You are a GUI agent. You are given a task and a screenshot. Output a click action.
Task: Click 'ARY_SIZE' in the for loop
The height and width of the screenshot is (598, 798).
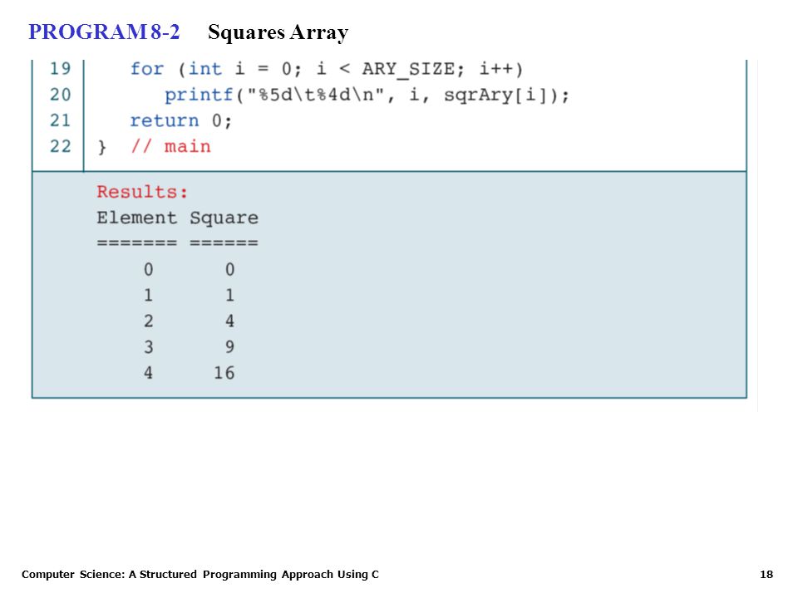pyautogui.click(x=408, y=70)
